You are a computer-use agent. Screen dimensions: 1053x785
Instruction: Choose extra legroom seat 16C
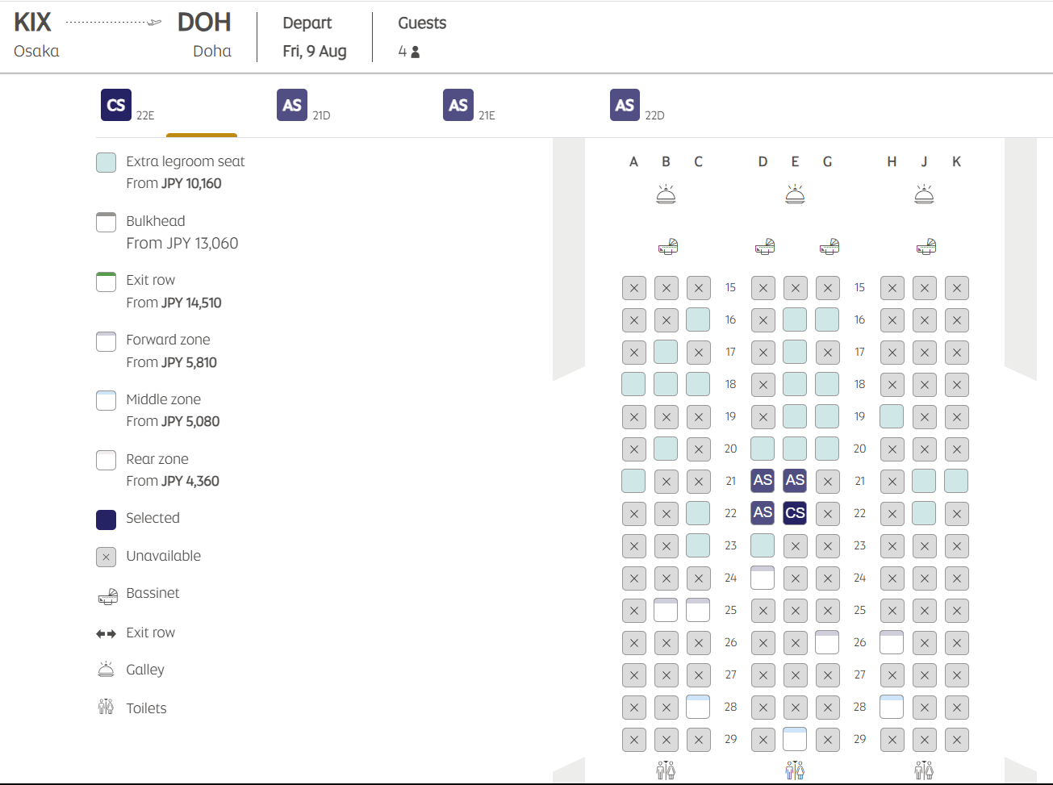point(698,319)
